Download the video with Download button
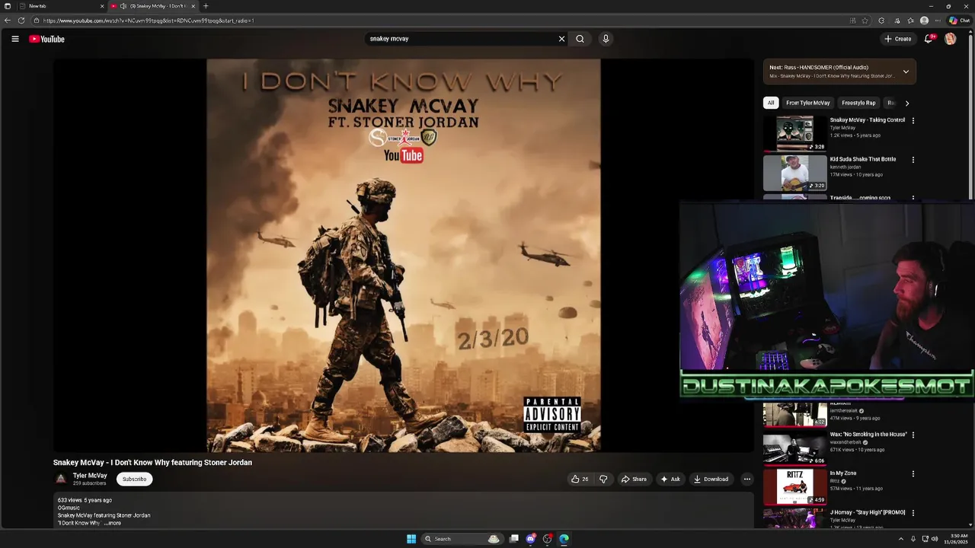 (711, 479)
